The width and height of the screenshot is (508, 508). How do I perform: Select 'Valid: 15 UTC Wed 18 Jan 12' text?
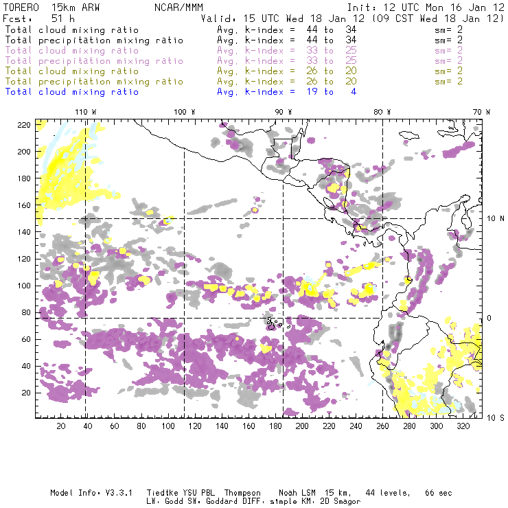[x=283, y=19]
